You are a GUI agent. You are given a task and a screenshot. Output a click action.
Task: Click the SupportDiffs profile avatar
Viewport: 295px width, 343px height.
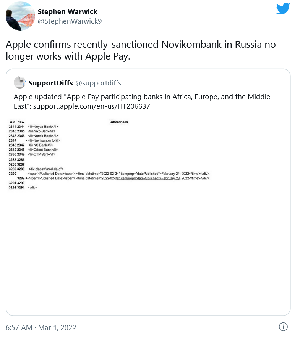20,83
